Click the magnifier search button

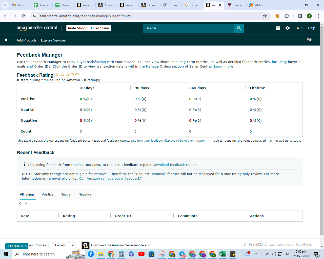[x=239, y=28]
